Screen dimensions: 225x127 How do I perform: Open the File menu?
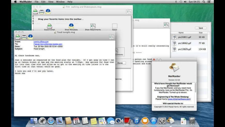tap(36, 2)
